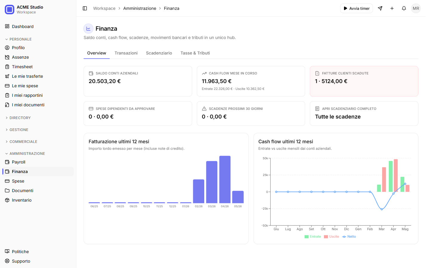The width and height of the screenshot is (430, 268).
Task: Start the timer with Avvia timer
Action: click(x=357, y=8)
